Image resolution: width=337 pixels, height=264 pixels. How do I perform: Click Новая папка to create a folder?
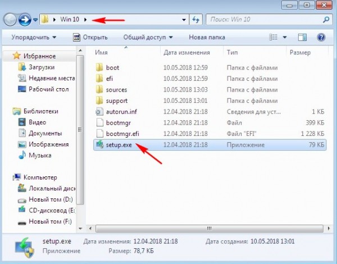[x=207, y=37]
